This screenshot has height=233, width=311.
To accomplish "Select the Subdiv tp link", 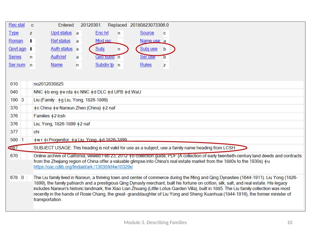I will tap(104, 65).
